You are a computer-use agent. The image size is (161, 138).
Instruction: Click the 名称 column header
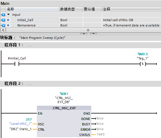click(32, 9)
